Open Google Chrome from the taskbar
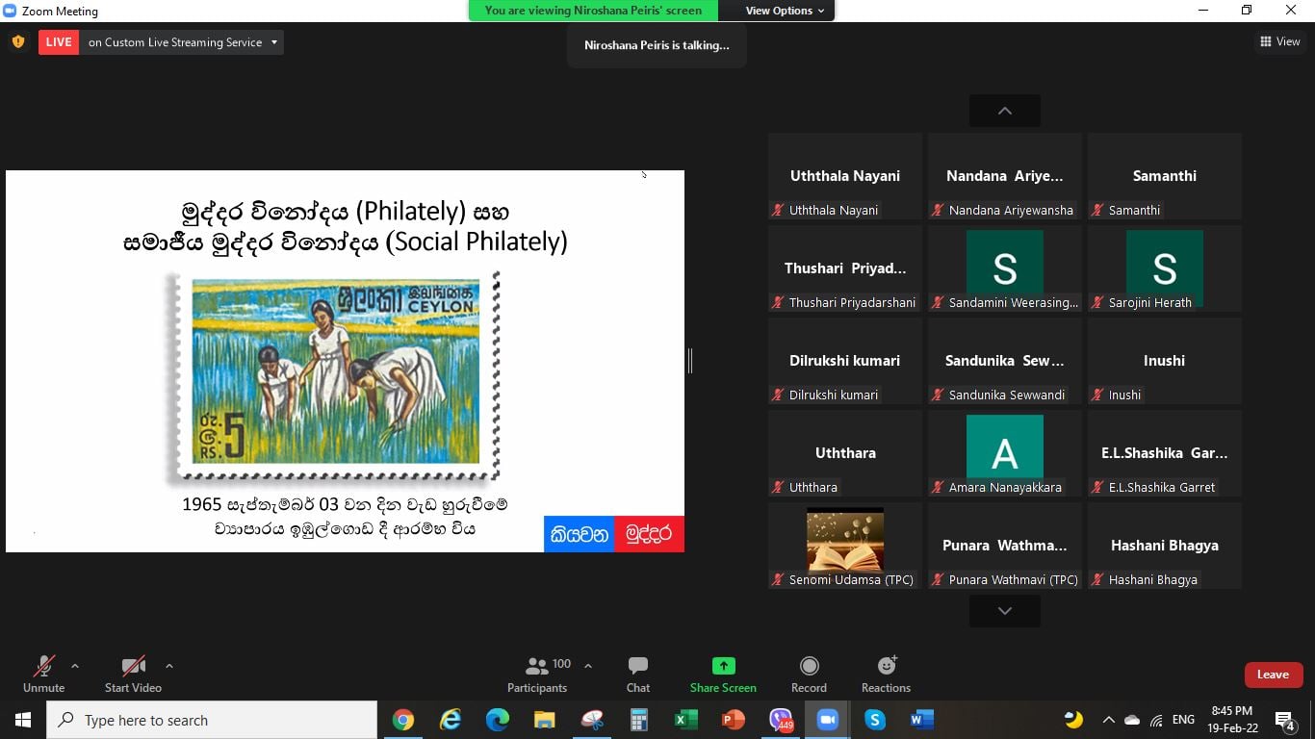The height and width of the screenshot is (739, 1315). (403, 720)
